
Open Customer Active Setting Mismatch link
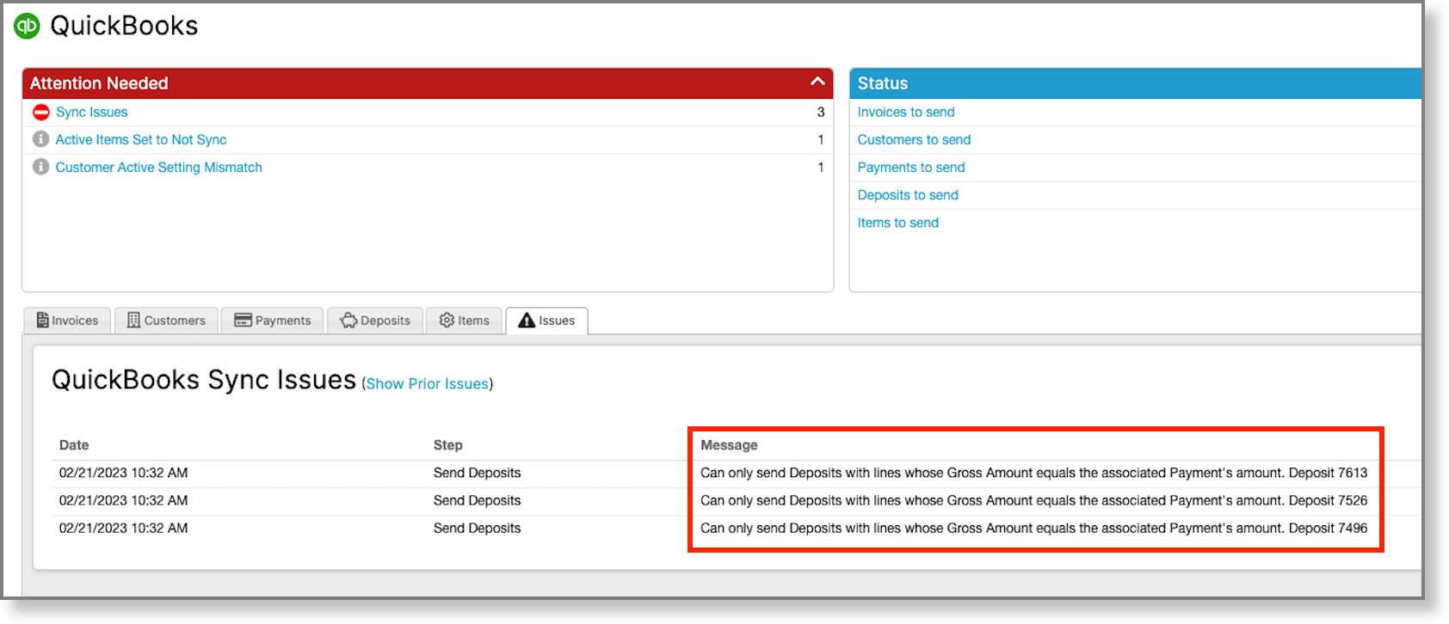[x=159, y=167]
